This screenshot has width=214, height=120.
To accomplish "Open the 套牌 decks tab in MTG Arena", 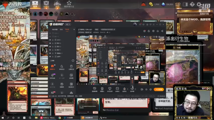I will tap(35, 4).
